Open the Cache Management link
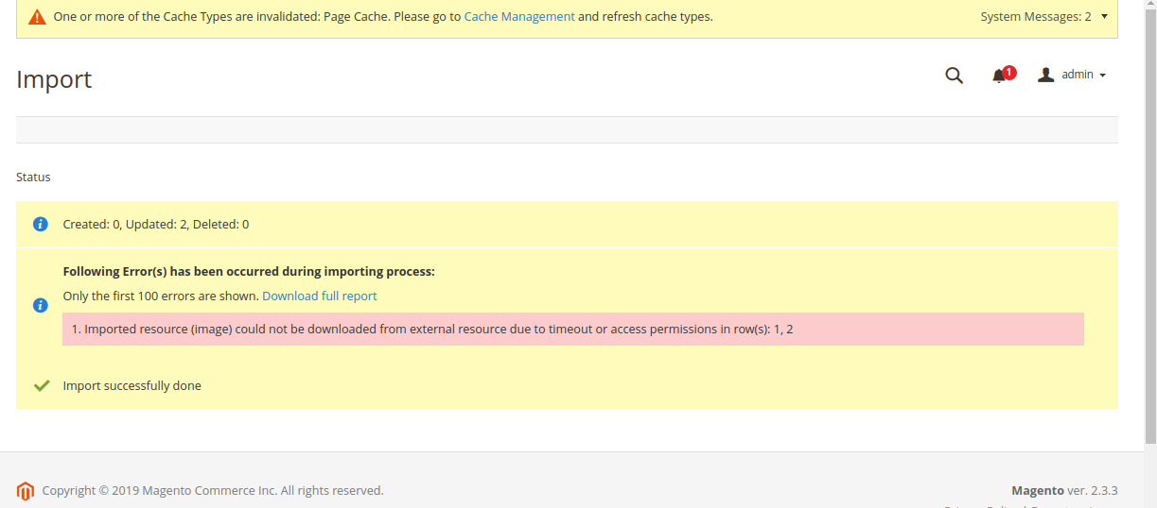Viewport: 1157px width, 508px height. [x=519, y=17]
